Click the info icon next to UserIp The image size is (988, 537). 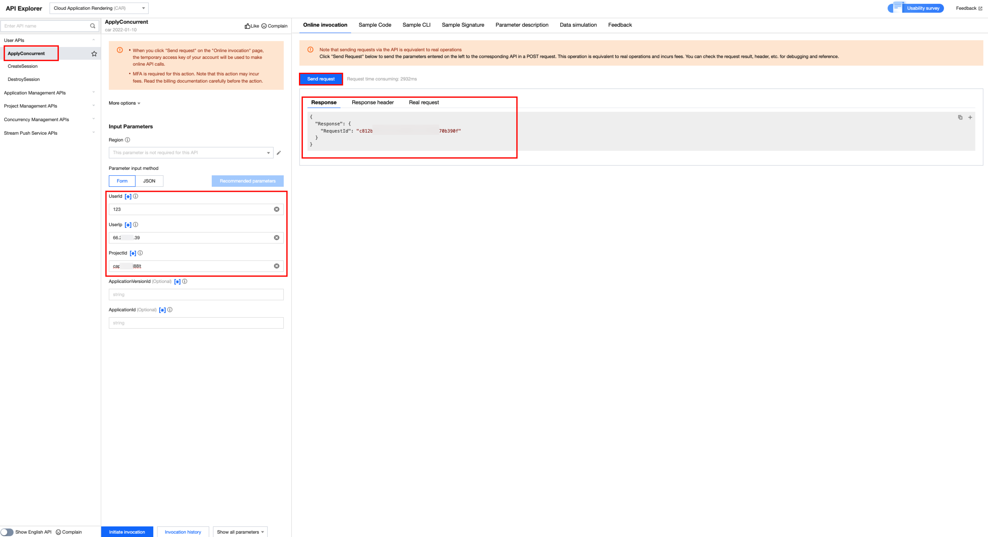tap(136, 224)
